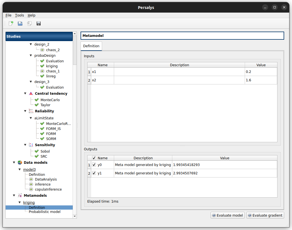
Task: Select the Probabilistic model tree item
Action: [44, 212]
